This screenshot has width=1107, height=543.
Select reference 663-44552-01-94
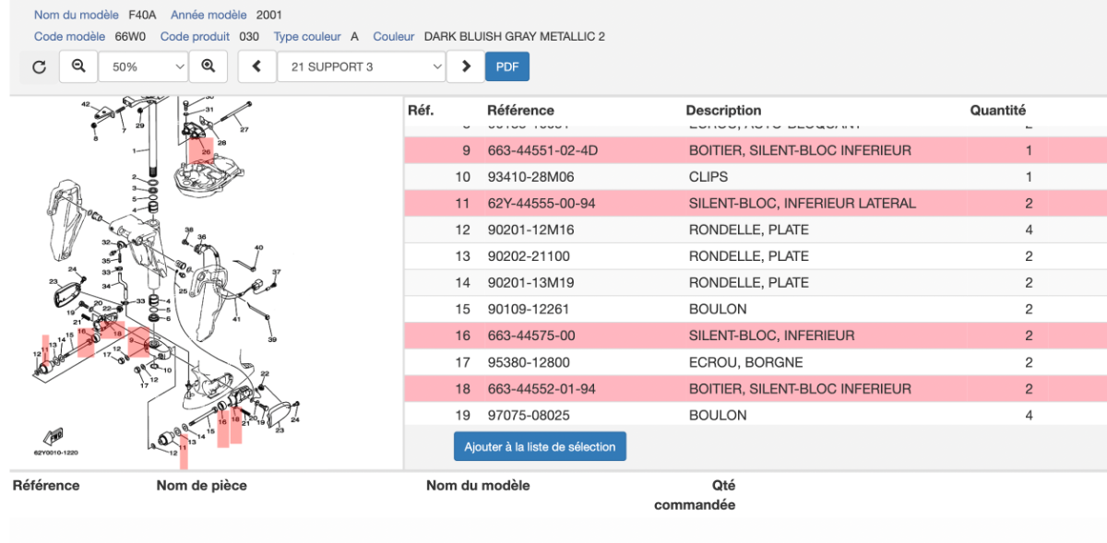click(542, 389)
